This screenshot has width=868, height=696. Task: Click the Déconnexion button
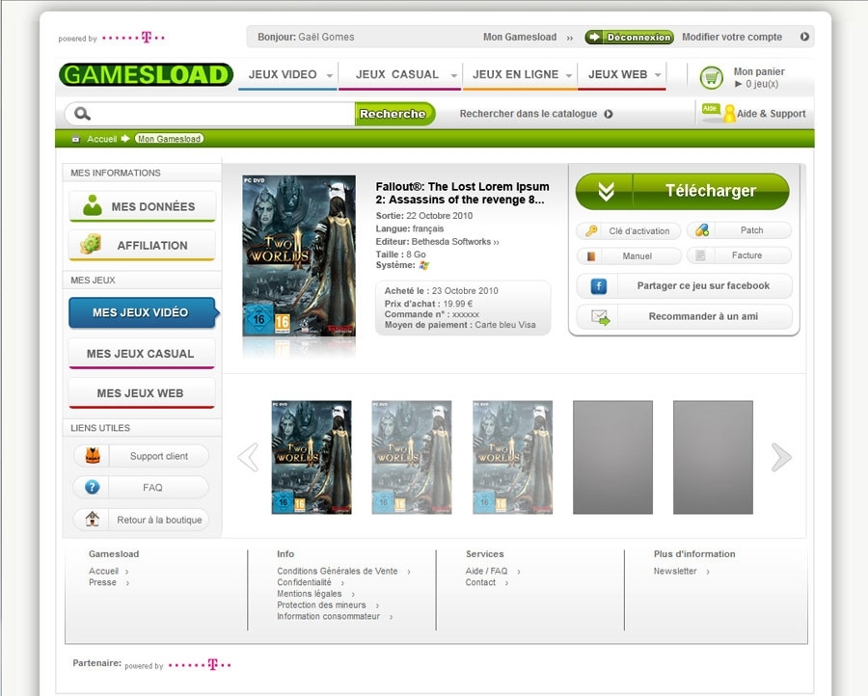pyautogui.click(x=630, y=37)
